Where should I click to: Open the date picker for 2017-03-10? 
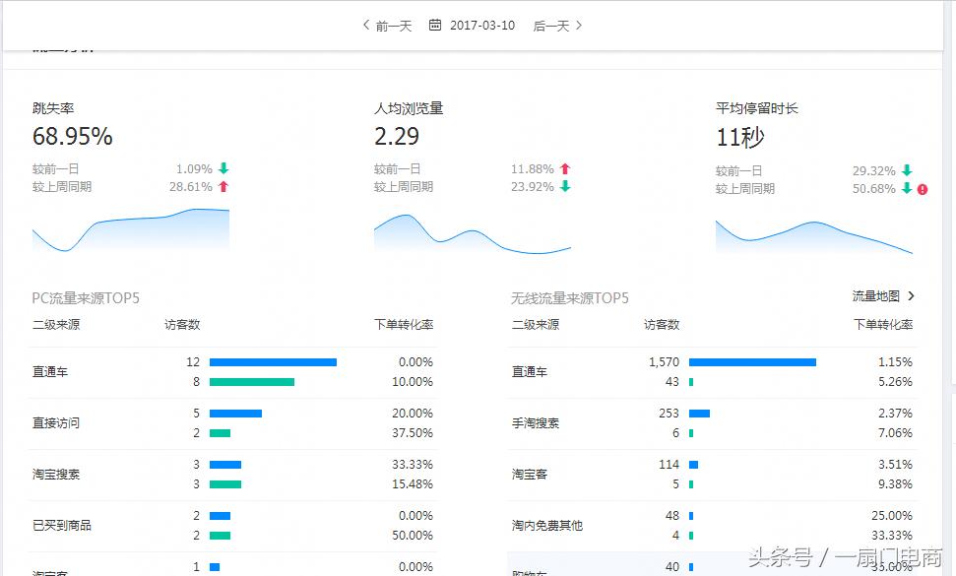(481, 26)
